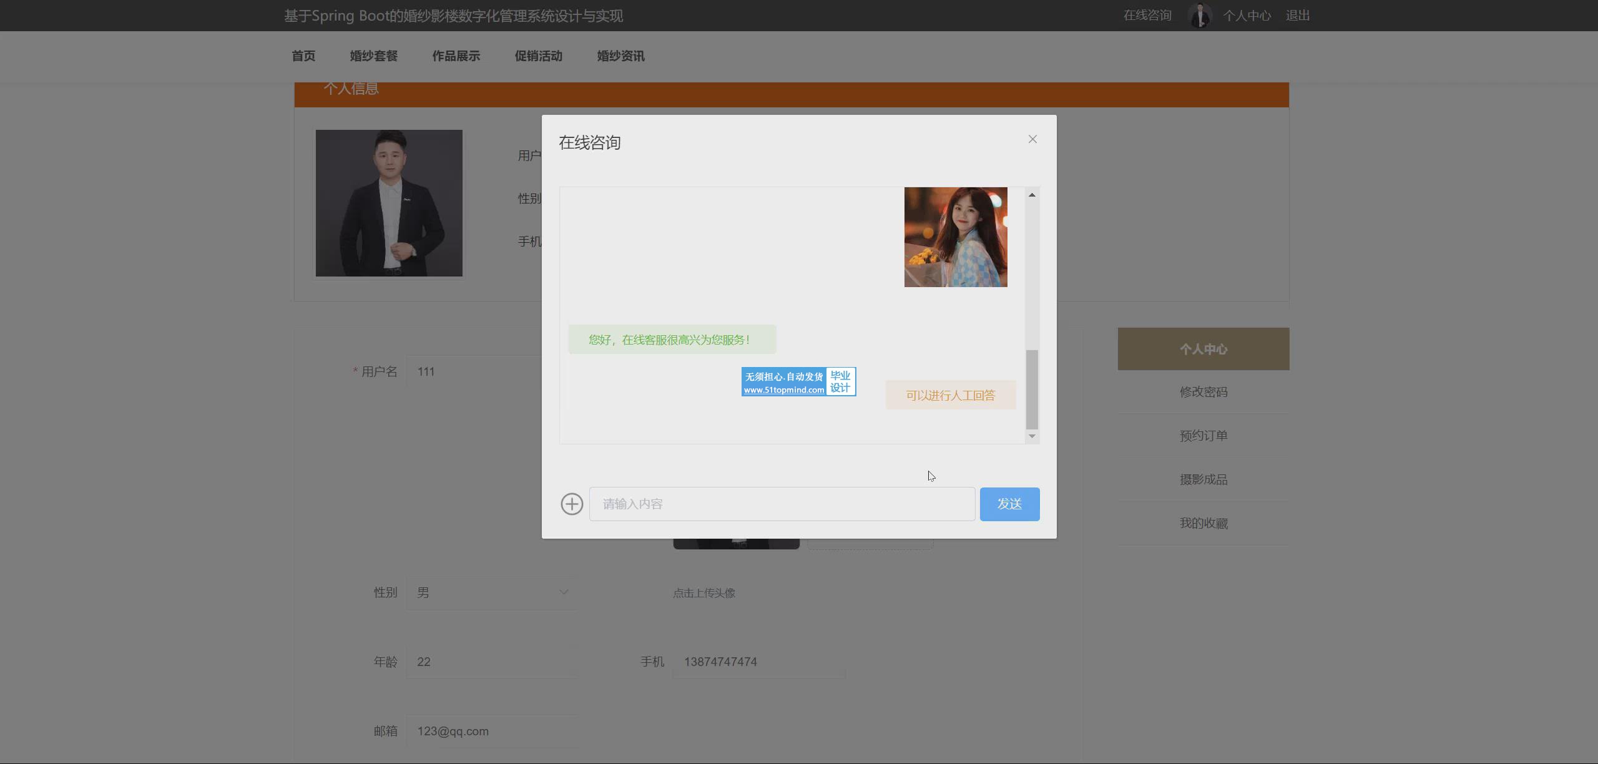Click the 手机 field 13874747474
1598x764 pixels.
click(x=758, y=662)
